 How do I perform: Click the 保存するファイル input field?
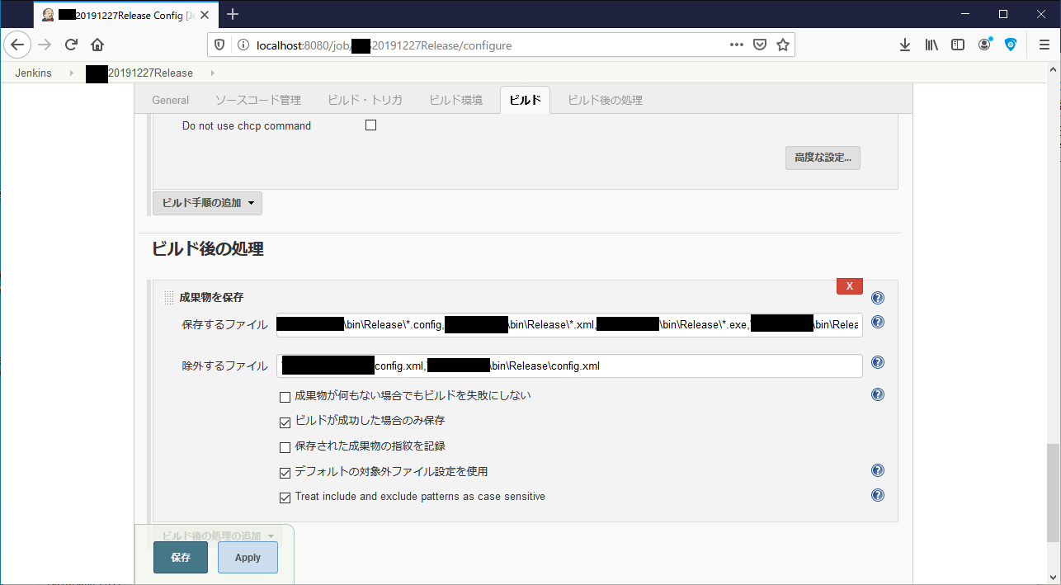click(x=569, y=324)
